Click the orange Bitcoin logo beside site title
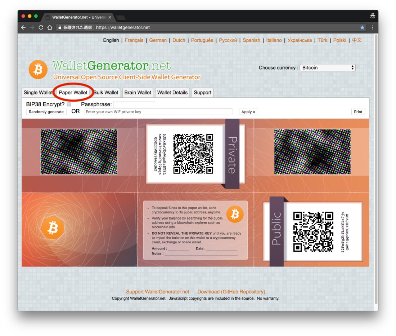This screenshot has height=336, width=396. (38, 70)
